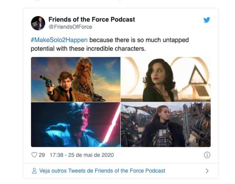Image resolution: width=235 pixels, height=184 pixels.
Task: Click the Twitter bird logo icon
Action: pos(207,20)
